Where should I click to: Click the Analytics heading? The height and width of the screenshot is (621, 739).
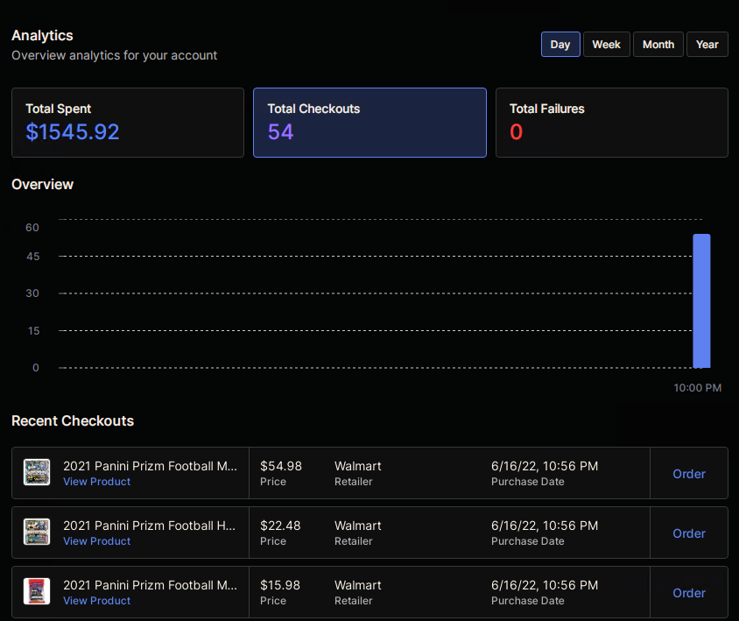pos(42,35)
